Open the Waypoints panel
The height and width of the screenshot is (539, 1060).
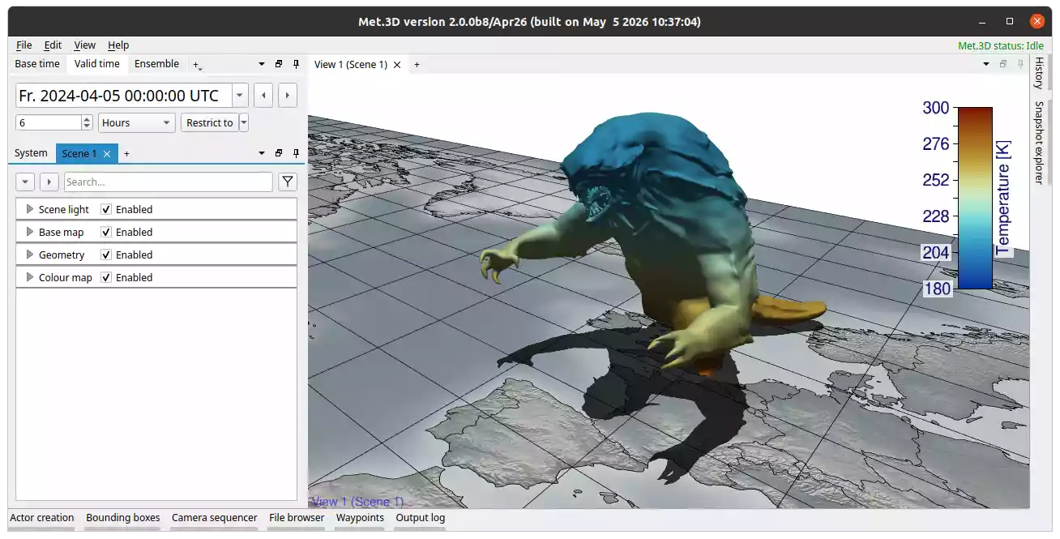pos(360,518)
